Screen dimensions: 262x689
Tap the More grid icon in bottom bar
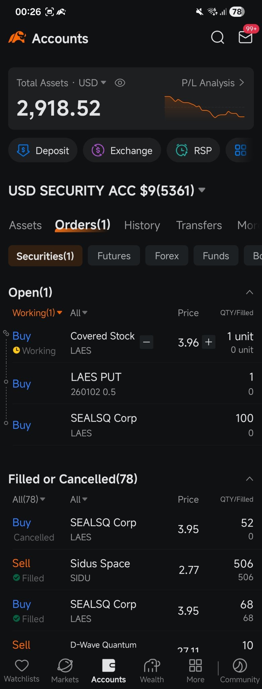pos(195,665)
